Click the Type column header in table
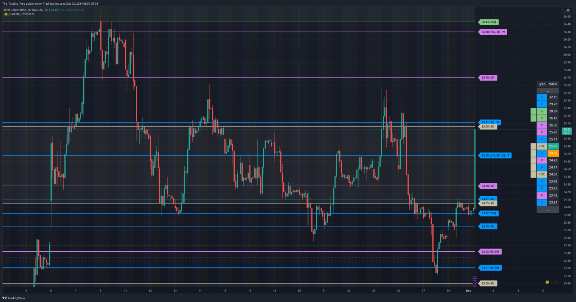This screenshot has height=302, width=576. pos(542,84)
